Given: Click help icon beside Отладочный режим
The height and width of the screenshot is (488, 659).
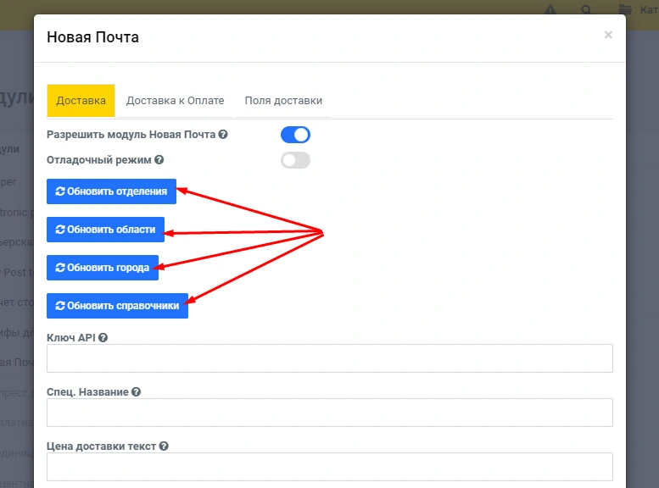Looking at the screenshot, I should 159,159.
